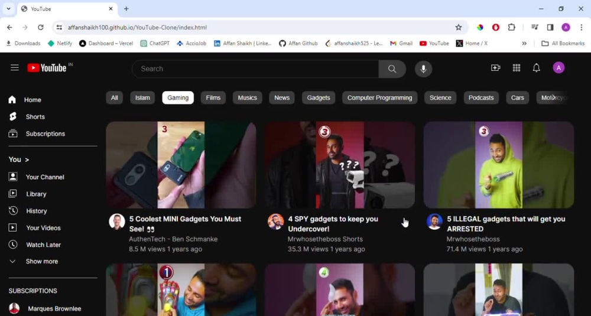This screenshot has height=316, width=591.
Task: Click the search magnifier button
Action: (x=392, y=69)
